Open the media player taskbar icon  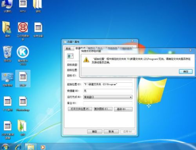pyautogui.click(x=43, y=147)
